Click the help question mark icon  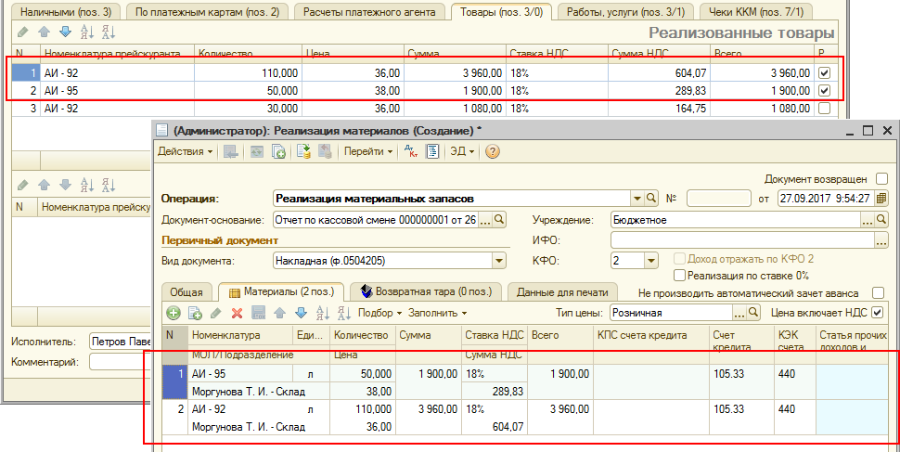[x=493, y=151]
